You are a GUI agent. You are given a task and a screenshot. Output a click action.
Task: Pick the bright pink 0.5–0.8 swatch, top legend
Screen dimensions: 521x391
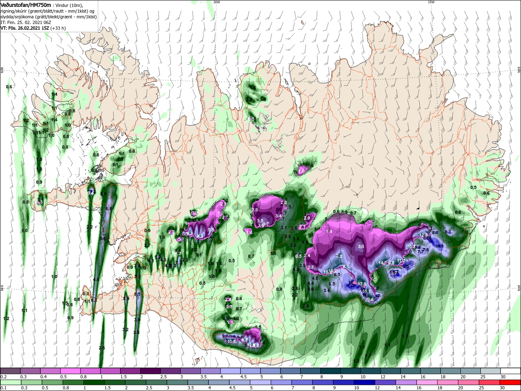[x=70, y=371]
